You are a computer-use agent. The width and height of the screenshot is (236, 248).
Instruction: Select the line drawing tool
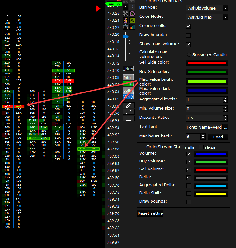[x=129, y=112]
